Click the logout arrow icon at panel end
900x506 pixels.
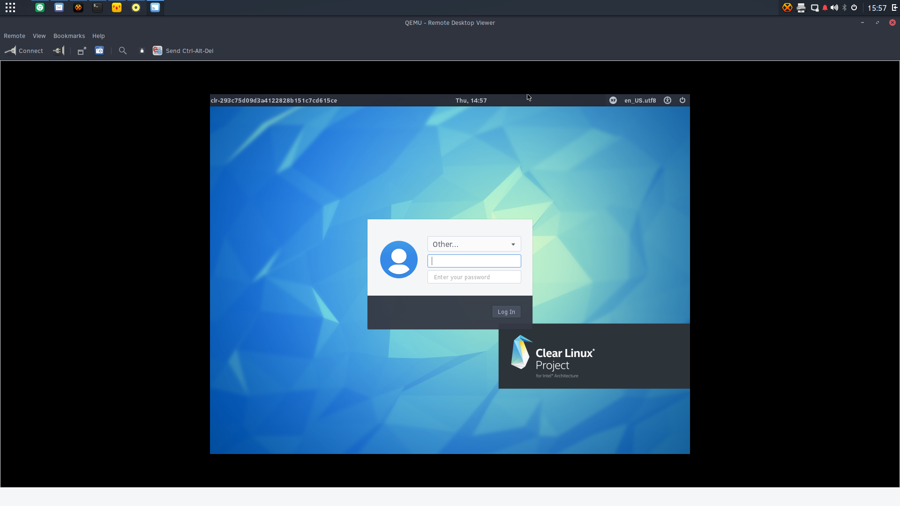click(x=894, y=7)
